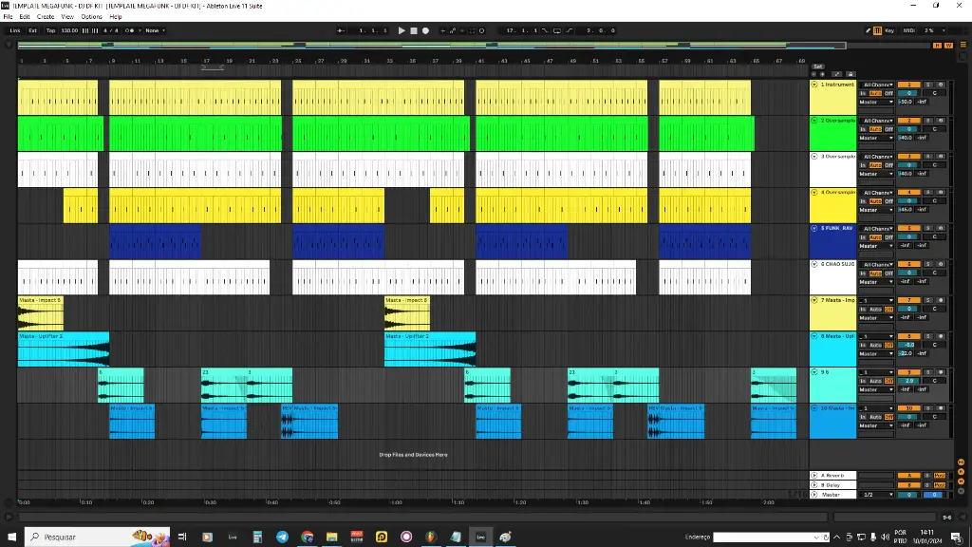This screenshot has width=972, height=547.
Task: Click the first Masta - Impact 6 clip
Action: (x=40, y=313)
